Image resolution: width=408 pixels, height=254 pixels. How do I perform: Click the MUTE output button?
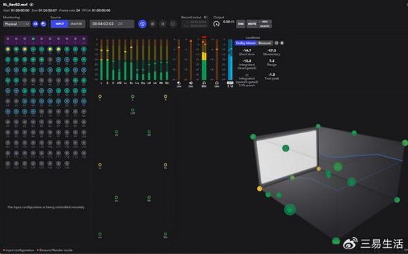point(252,24)
